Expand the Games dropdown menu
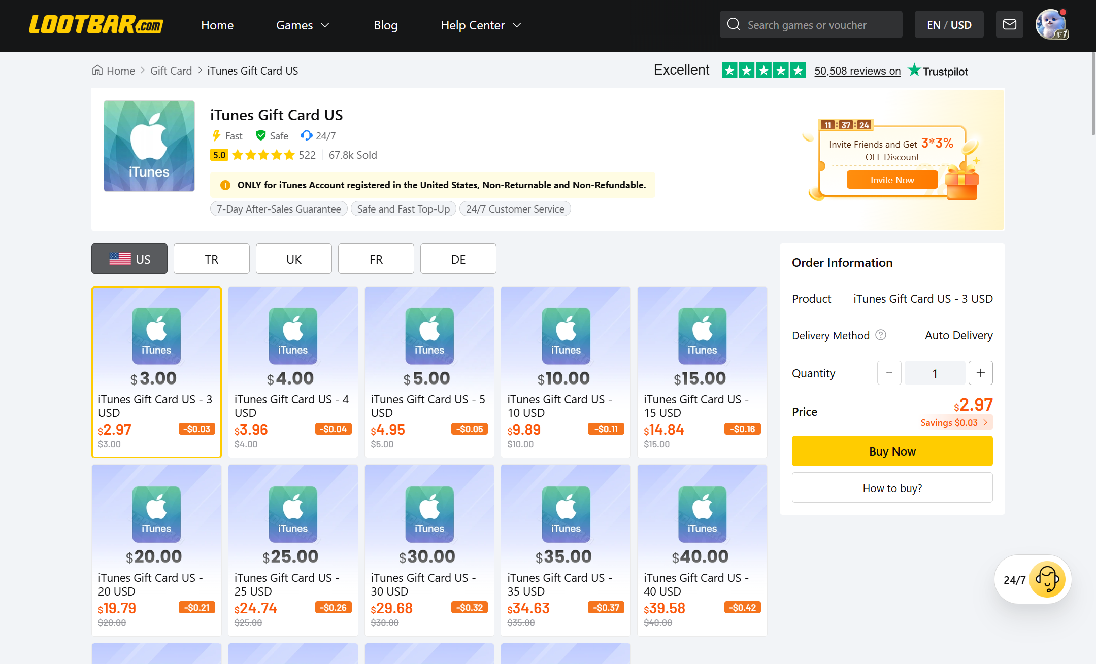This screenshot has height=664, width=1096. pos(303,25)
